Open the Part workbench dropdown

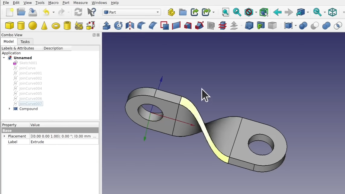click(x=131, y=12)
